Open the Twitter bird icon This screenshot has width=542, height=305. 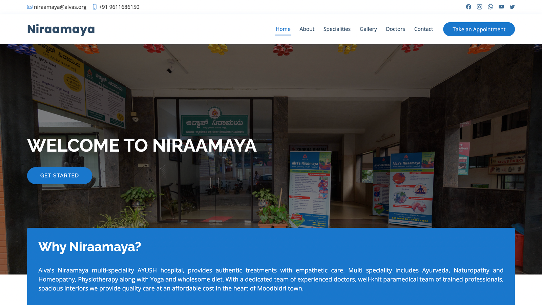pyautogui.click(x=512, y=7)
